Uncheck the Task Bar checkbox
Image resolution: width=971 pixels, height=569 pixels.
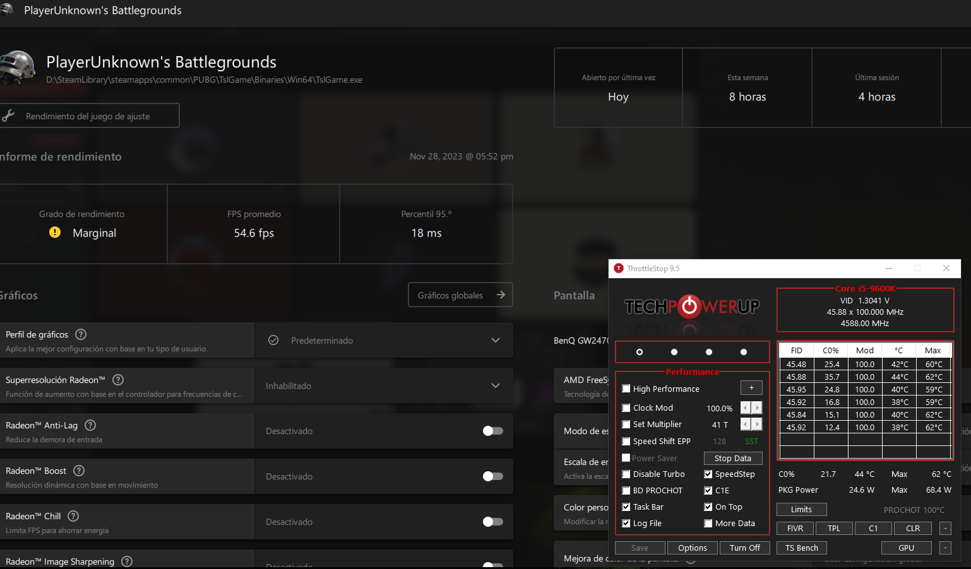pos(626,507)
